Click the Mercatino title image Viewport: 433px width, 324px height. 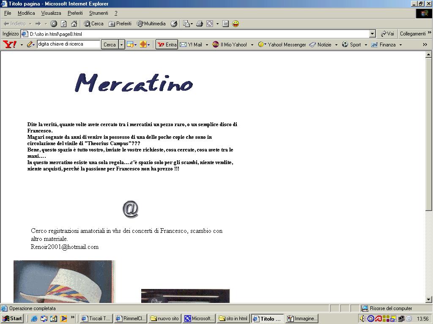pyautogui.click(x=134, y=83)
